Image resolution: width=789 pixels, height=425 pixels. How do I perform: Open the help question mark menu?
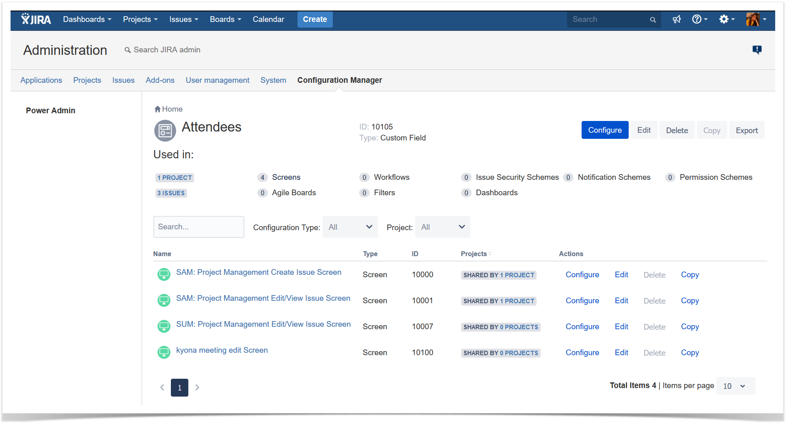[x=700, y=19]
